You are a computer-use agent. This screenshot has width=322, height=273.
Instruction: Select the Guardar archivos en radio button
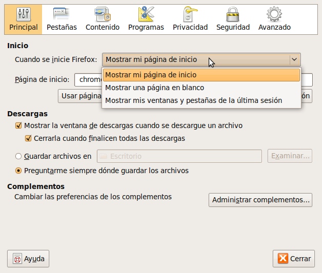(18, 156)
